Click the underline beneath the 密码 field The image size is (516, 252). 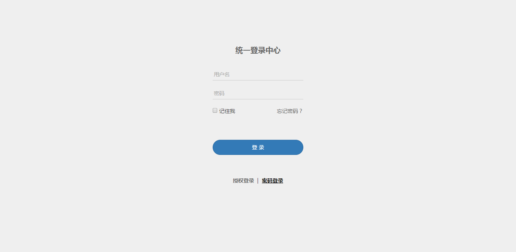click(258, 99)
